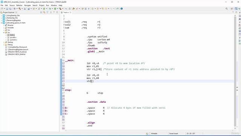Viewport: 241px width, 136px height.
Task: Open the Navigate menu
Action: (x=27, y=5)
